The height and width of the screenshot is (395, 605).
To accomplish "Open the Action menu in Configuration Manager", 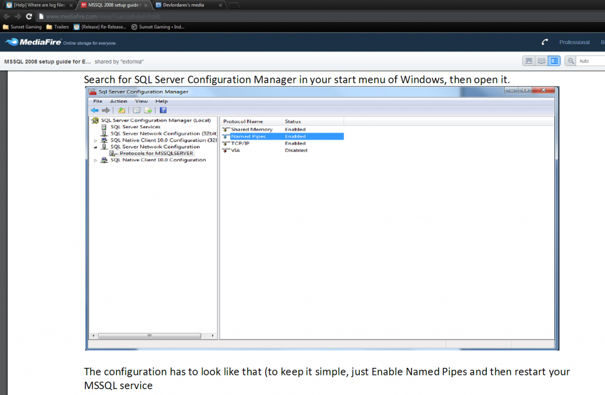I will coord(118,102).
